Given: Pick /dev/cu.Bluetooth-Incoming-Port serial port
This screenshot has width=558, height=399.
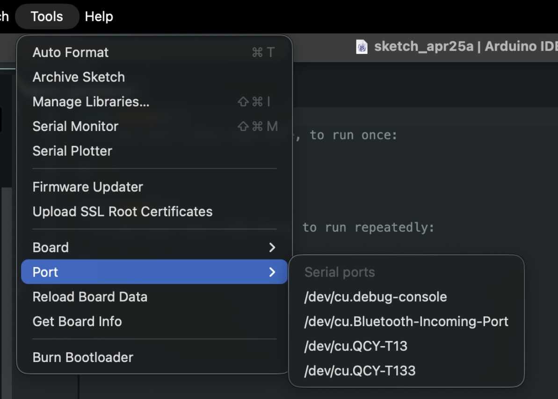Looking at the screenshot, I should click(x=406, y=321).
